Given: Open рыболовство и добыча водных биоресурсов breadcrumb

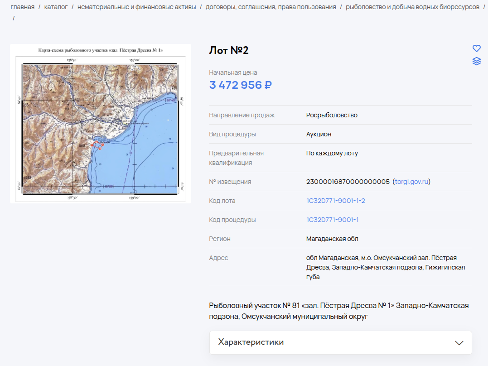Looking at the screenshot, I should [412, 7].
